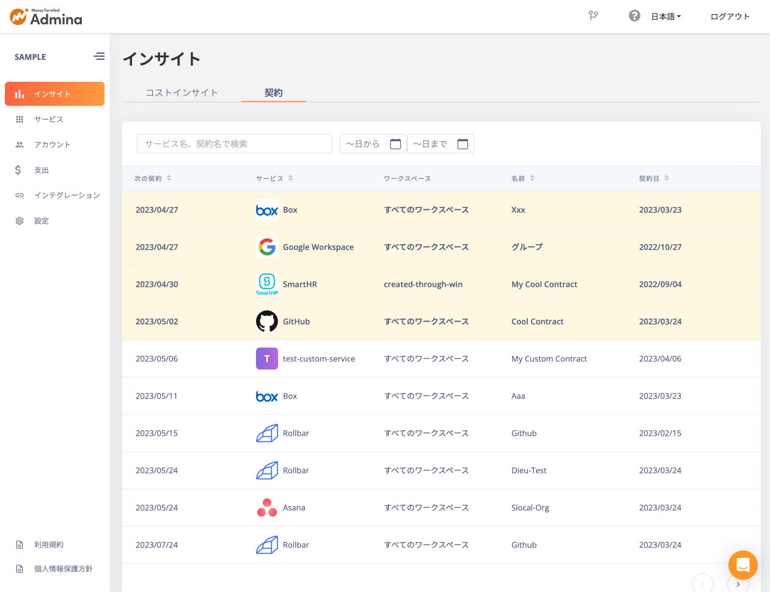This screenshot has width=770, height=592.
Task: Open アカウント in the sidebar
Action: pos(52,145)
